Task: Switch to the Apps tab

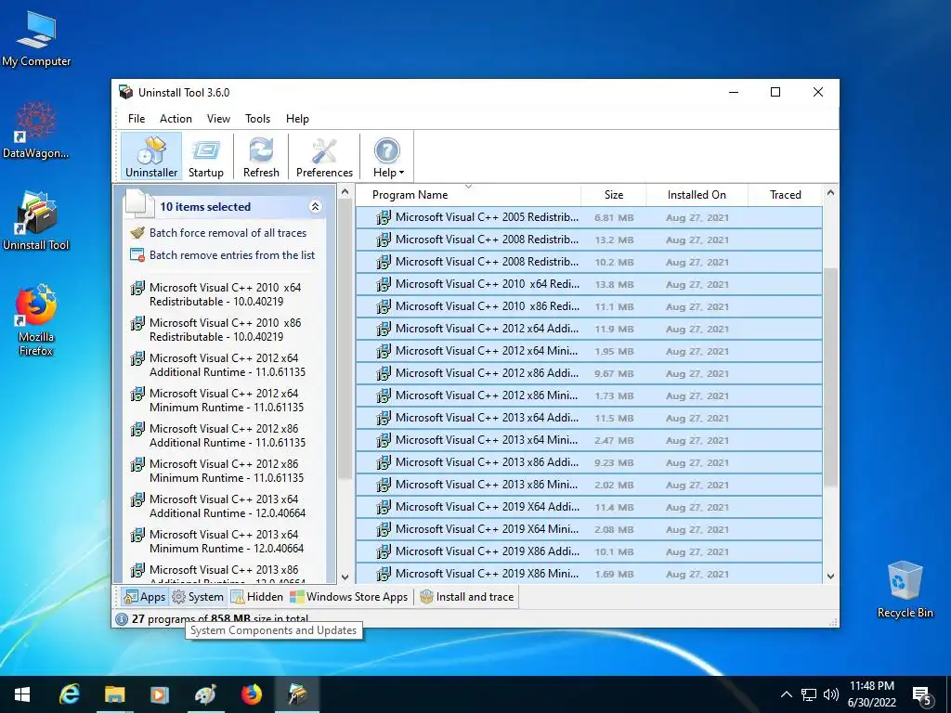Action: [x=144, y=597]
